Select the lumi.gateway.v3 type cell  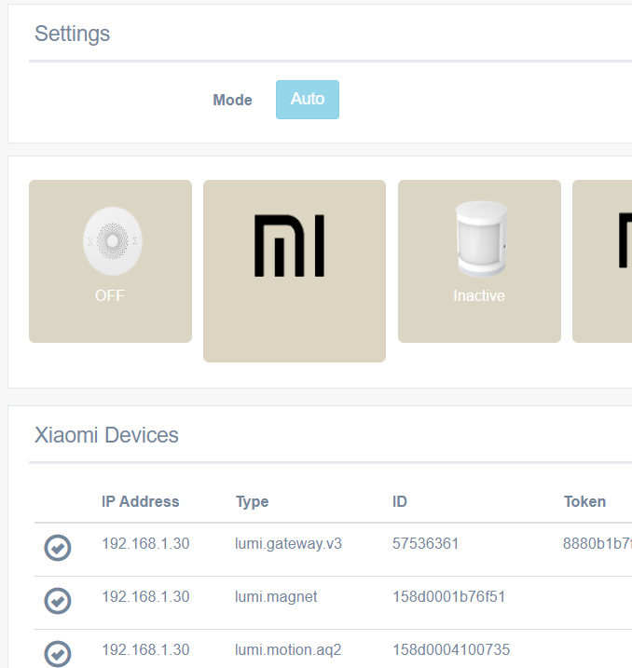coord(288,543)
